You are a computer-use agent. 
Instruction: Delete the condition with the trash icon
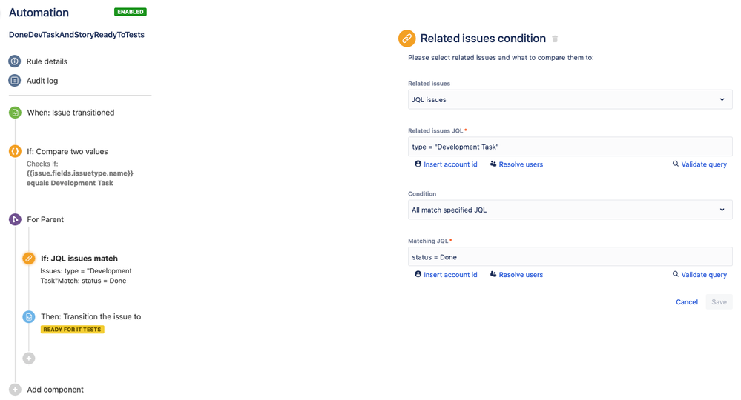coord(555,39)
